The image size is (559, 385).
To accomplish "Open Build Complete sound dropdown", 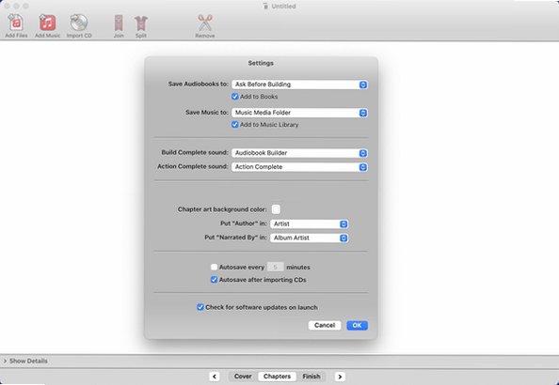I will click(299, 153).
